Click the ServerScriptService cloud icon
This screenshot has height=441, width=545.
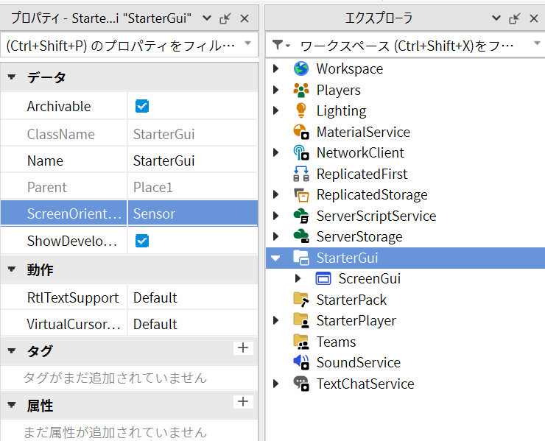[x=301, y=216]
